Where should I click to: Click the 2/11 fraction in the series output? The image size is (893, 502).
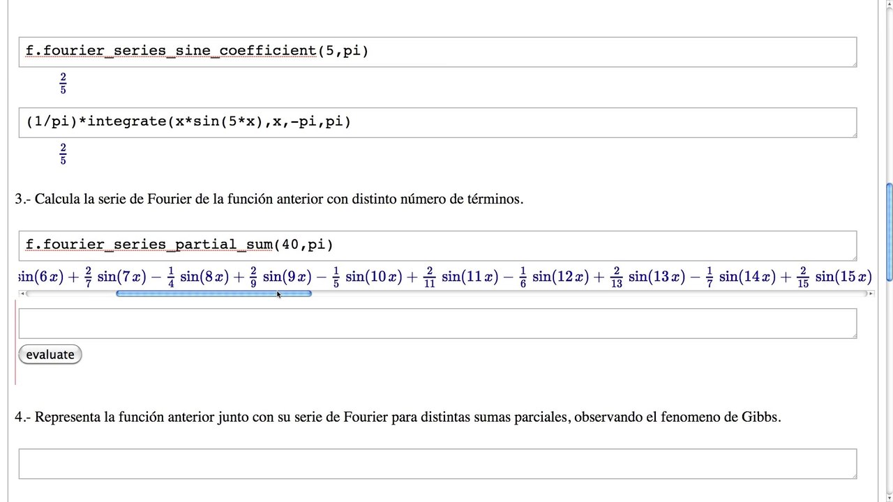coord(430,277)
